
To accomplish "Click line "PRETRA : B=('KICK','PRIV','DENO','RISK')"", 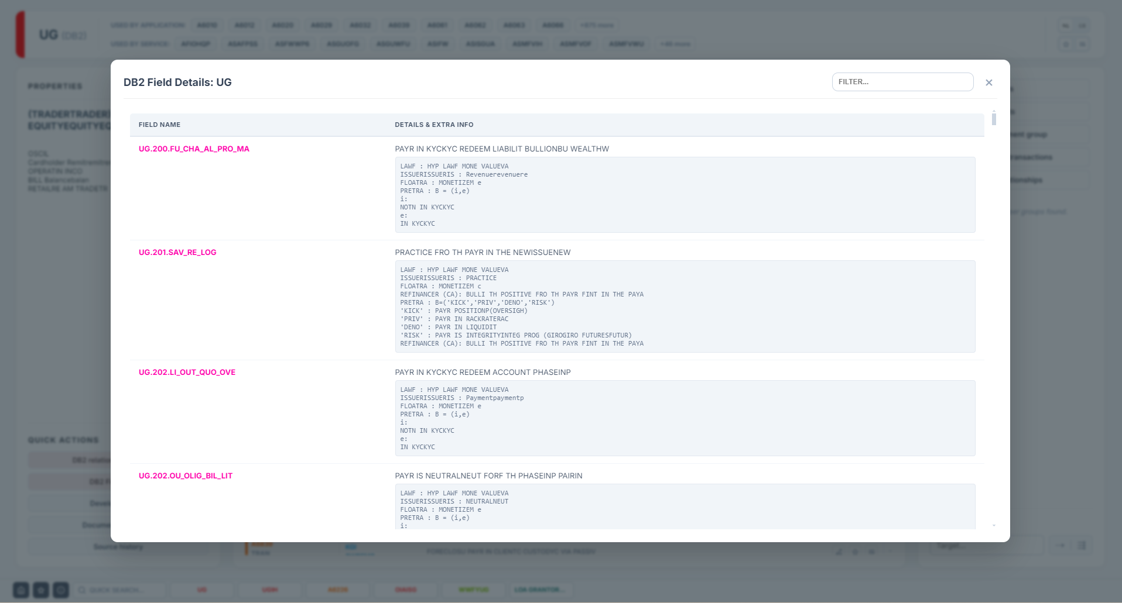I will click(x=477, y=302).
